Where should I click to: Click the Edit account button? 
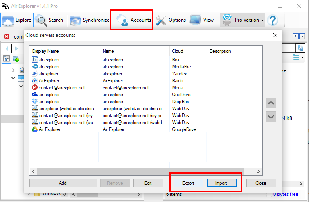coord(148,183)
